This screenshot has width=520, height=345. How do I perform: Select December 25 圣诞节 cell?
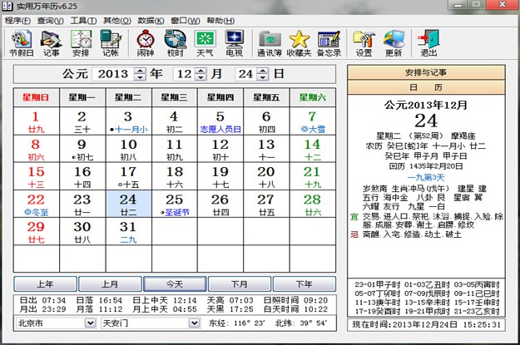pos(175,204)
